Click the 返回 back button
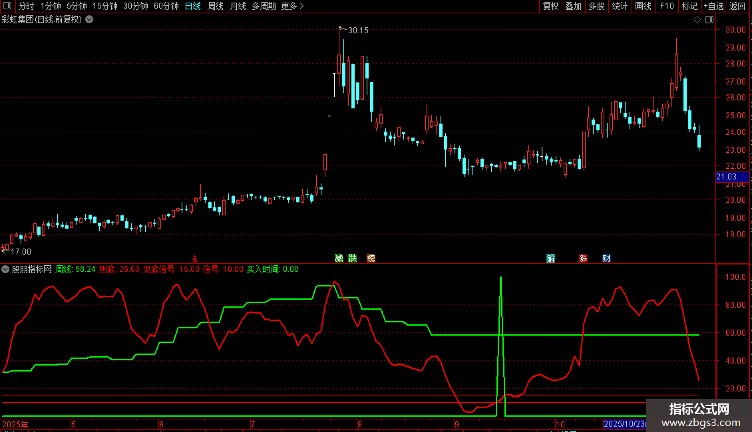This screenshot has height=432, width=752. [737, 6]
